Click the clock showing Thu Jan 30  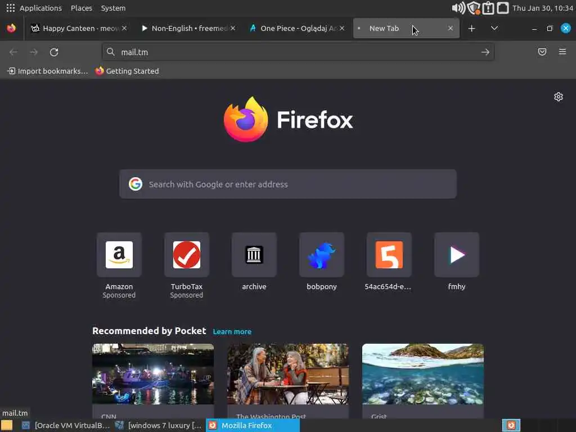click(x=543, y=8)
